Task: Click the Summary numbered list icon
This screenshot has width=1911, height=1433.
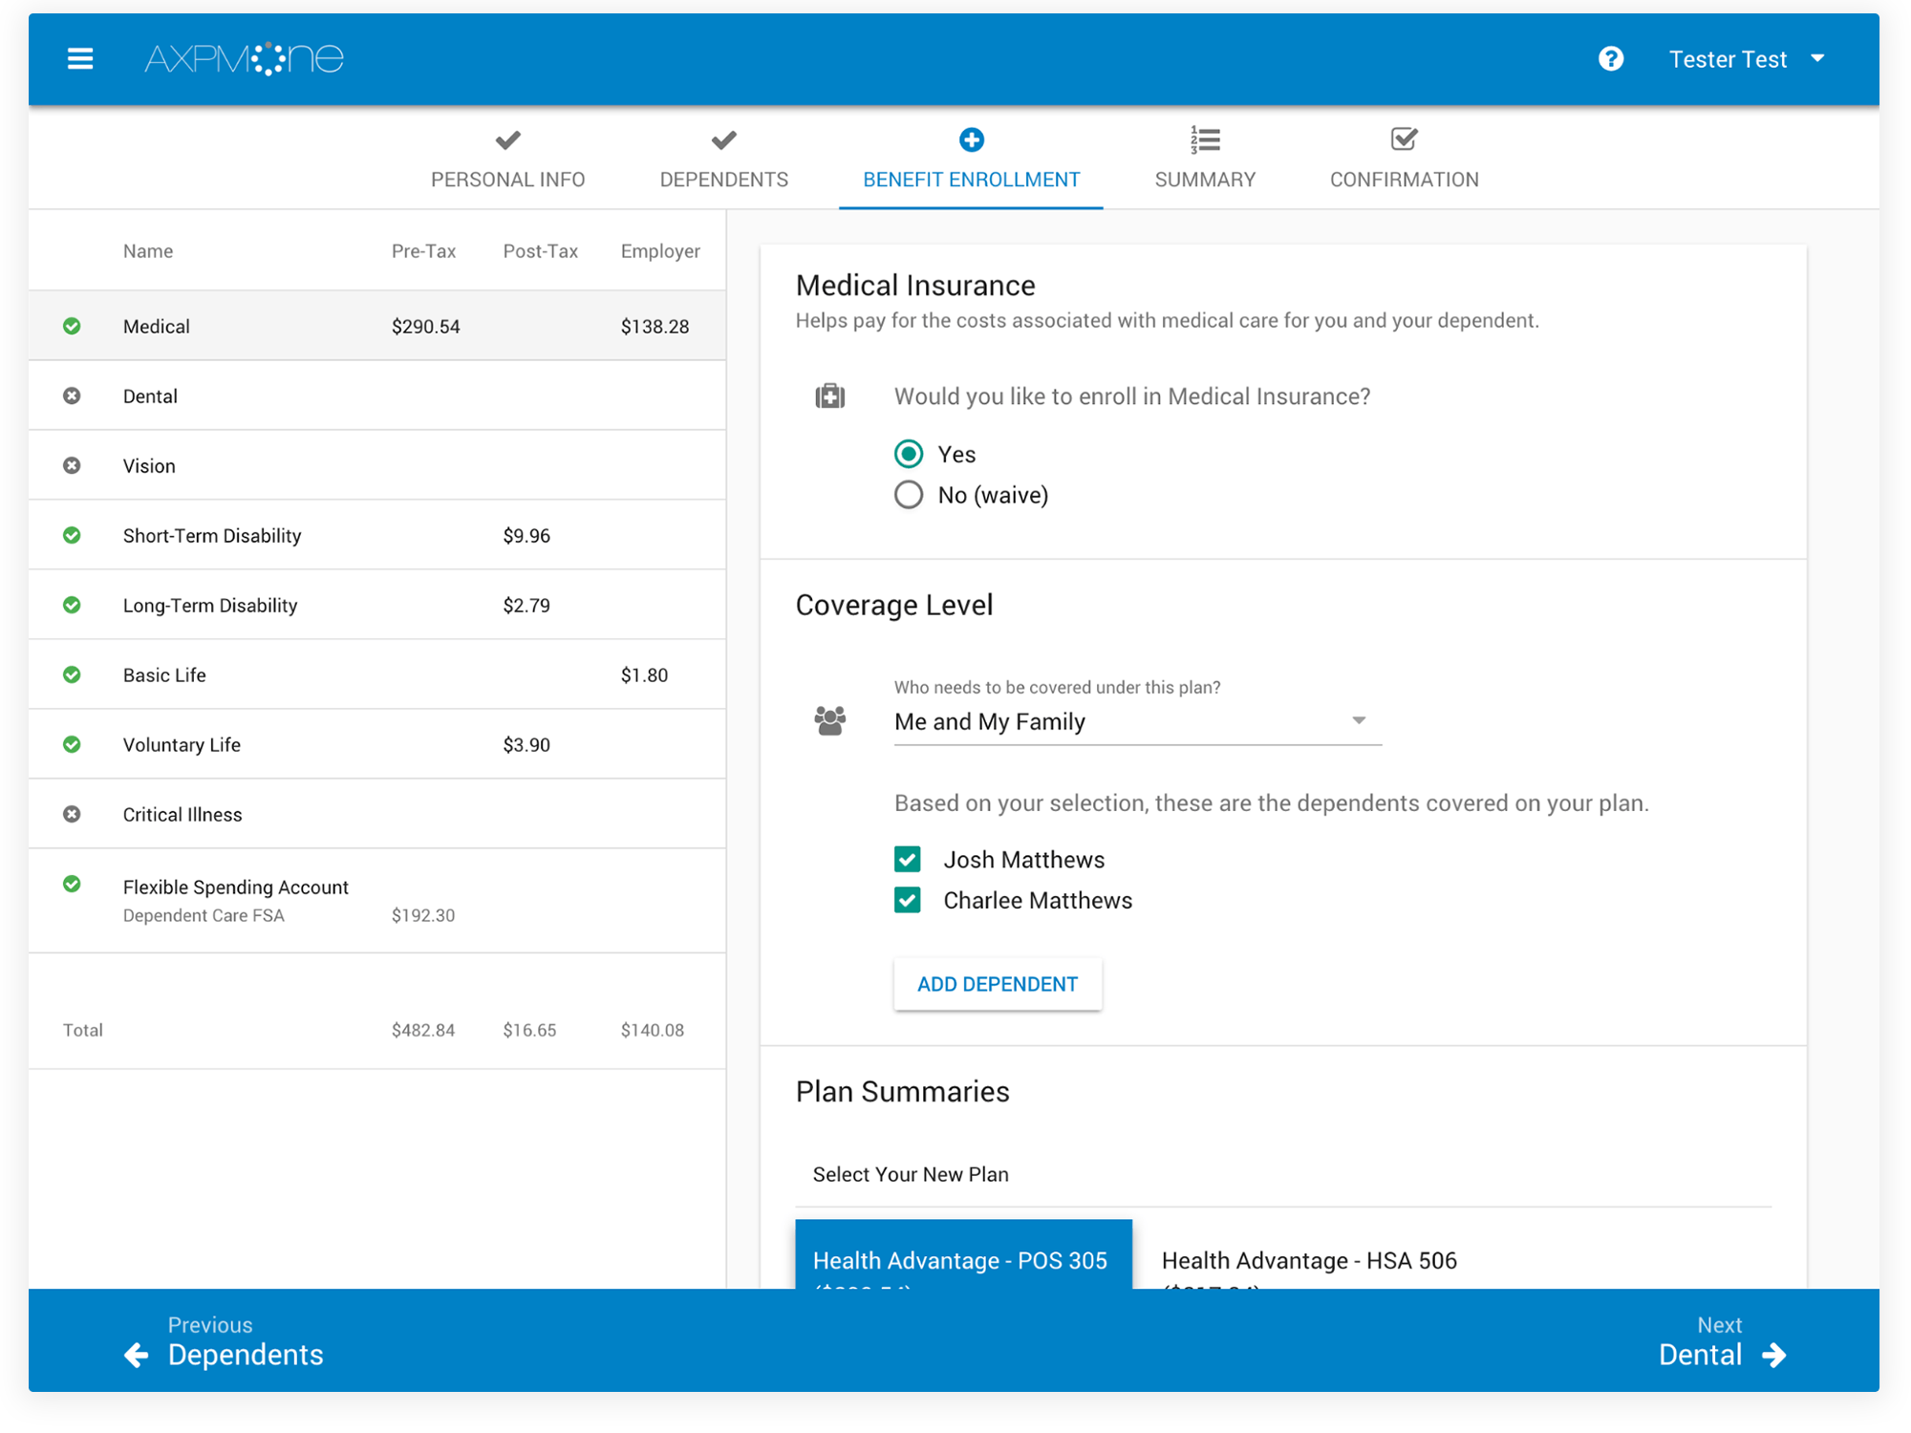Action: click(x=1205, y=139)
